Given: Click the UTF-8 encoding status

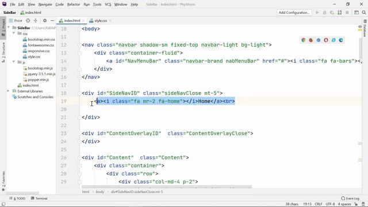Looking at the screenshot, I should (330, 204).
